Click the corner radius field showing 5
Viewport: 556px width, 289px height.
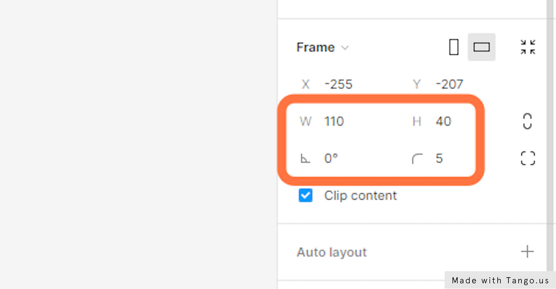pos(439,158)
